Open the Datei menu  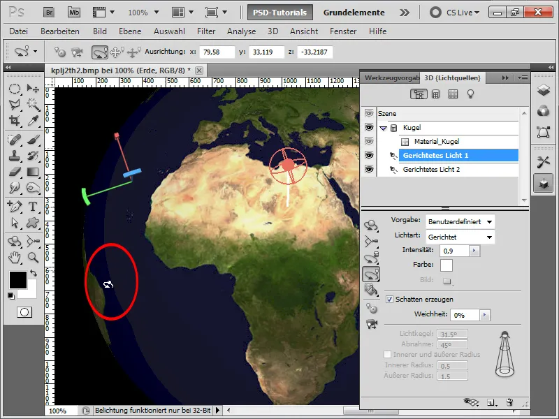[19, 31]
